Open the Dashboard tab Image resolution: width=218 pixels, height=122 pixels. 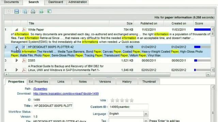(56, 2)
